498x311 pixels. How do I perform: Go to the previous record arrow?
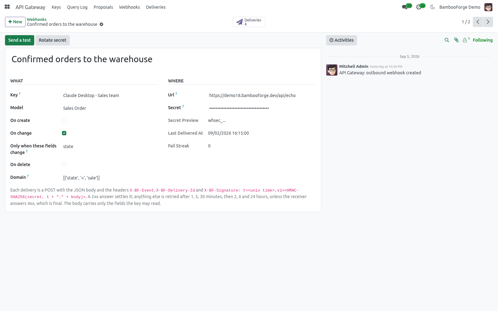pos(478,22)
